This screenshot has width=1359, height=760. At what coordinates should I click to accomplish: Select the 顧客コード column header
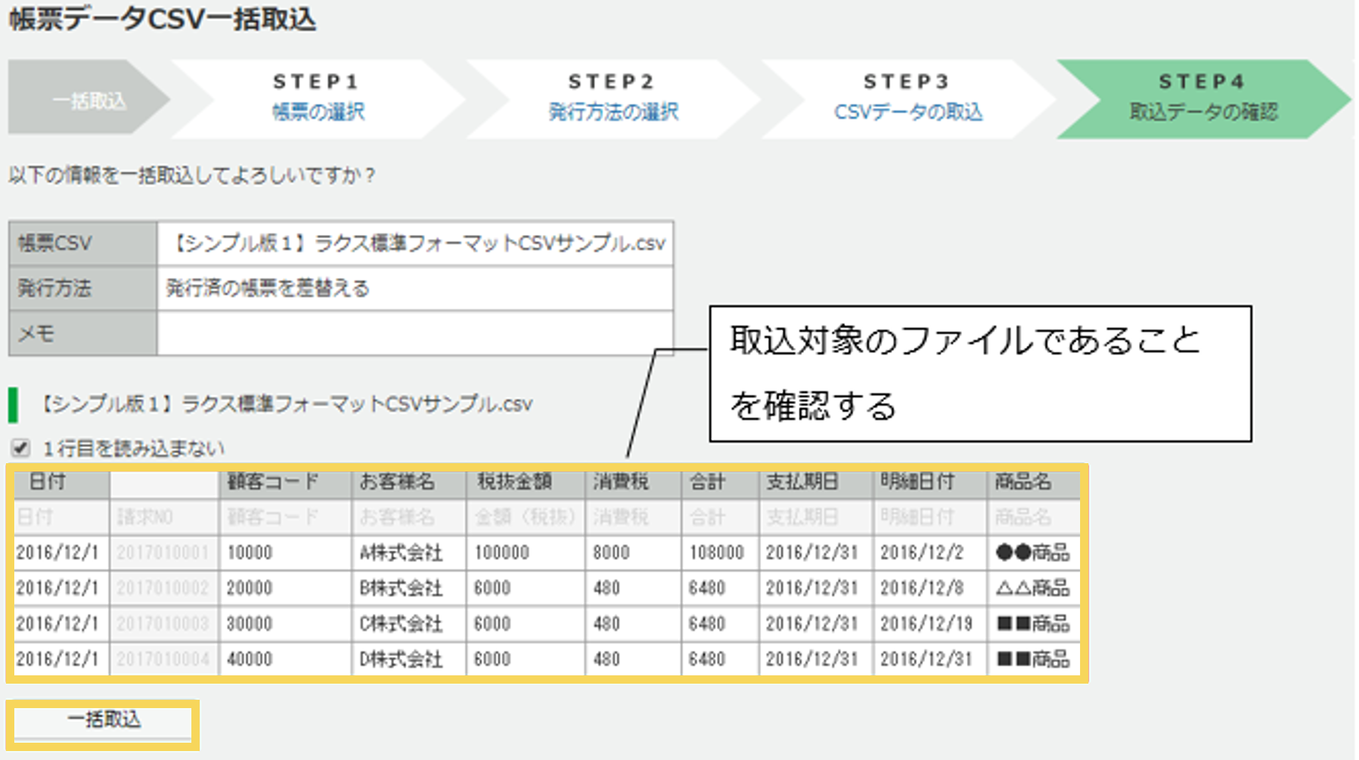[271, 482]
